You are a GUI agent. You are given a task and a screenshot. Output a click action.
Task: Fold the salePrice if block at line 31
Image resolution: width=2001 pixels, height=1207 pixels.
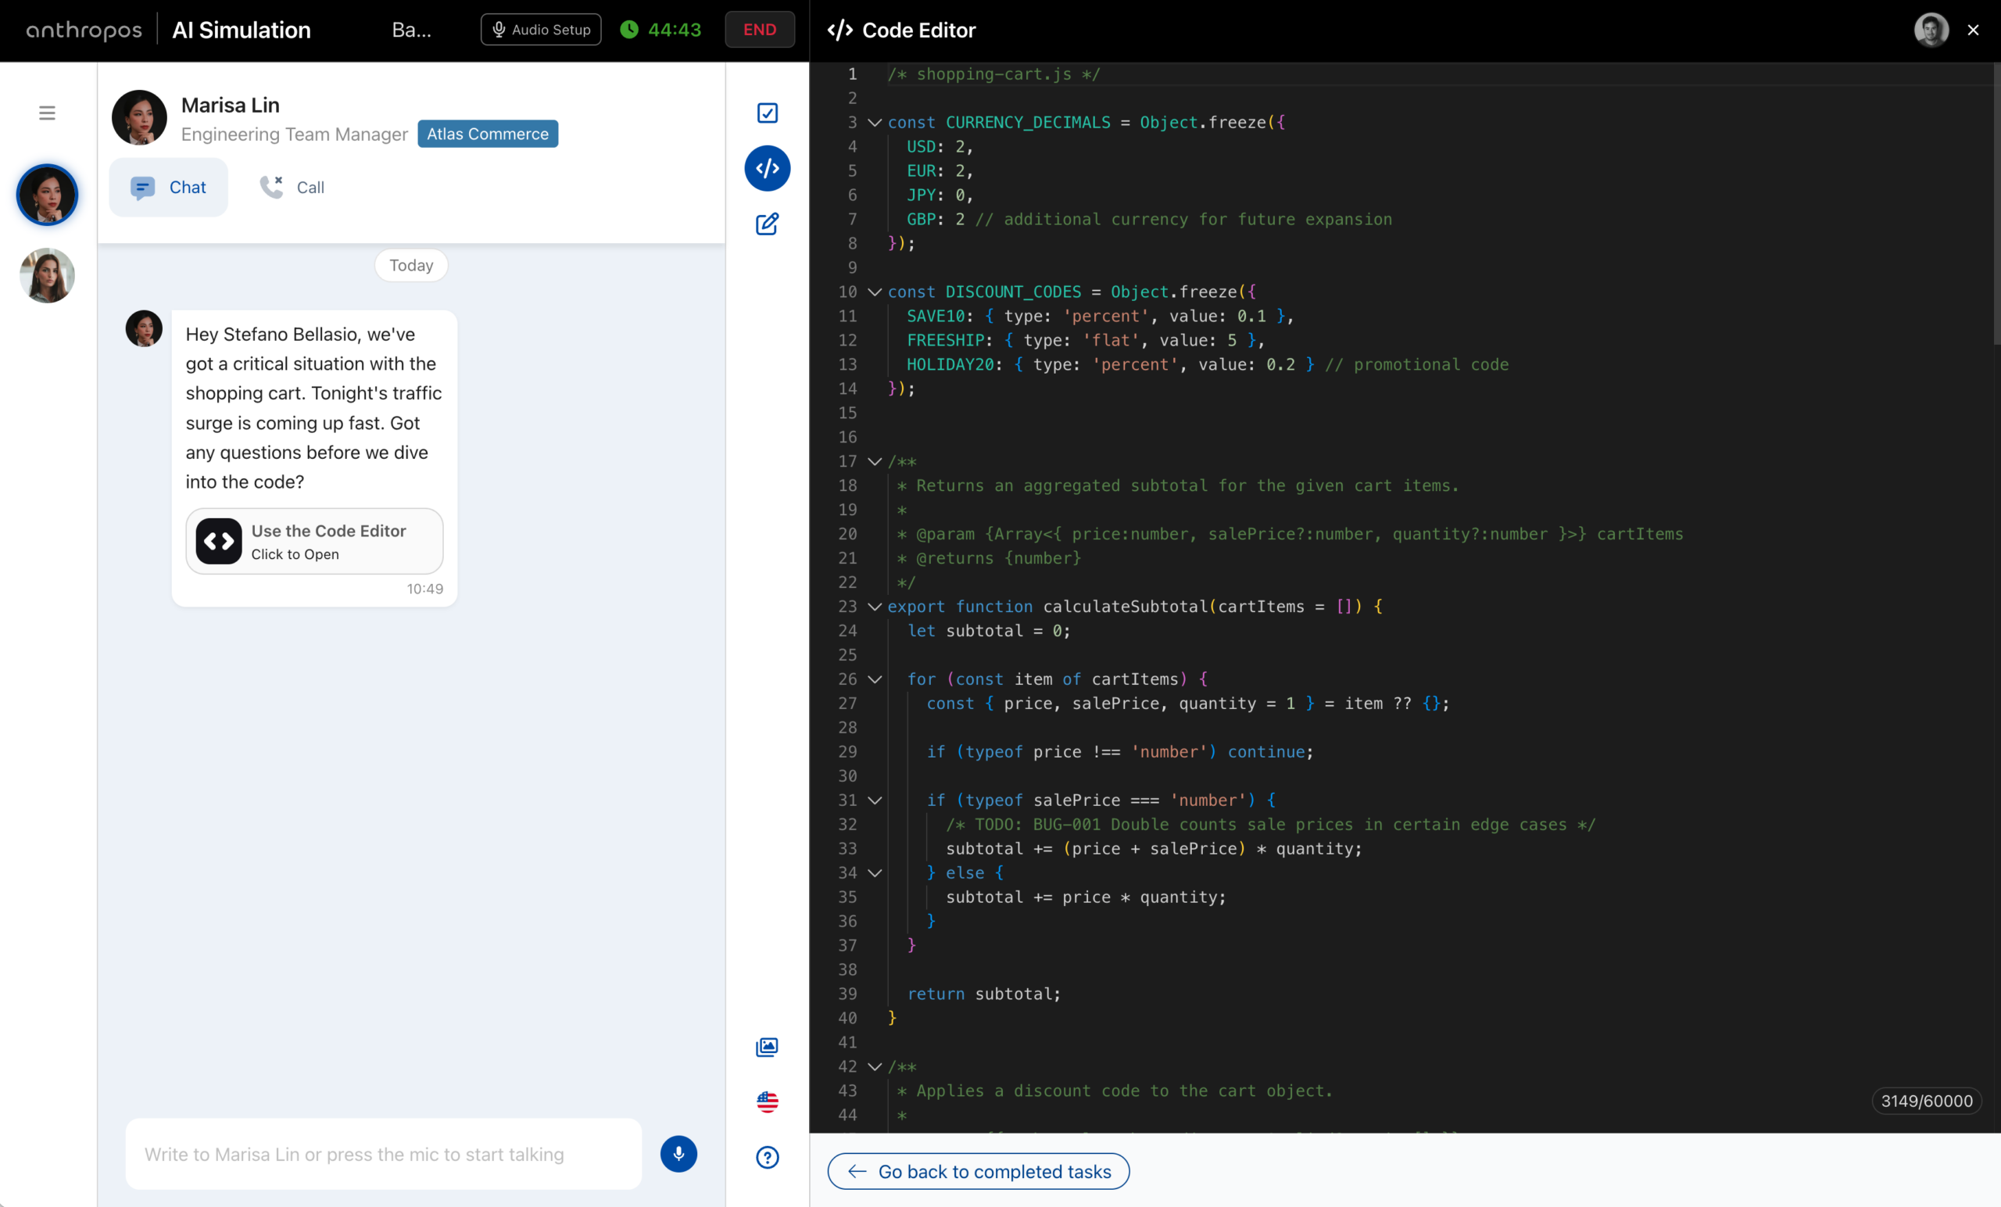coord(875,800)
